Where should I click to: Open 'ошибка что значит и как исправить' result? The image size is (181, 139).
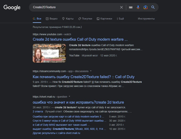78,102
